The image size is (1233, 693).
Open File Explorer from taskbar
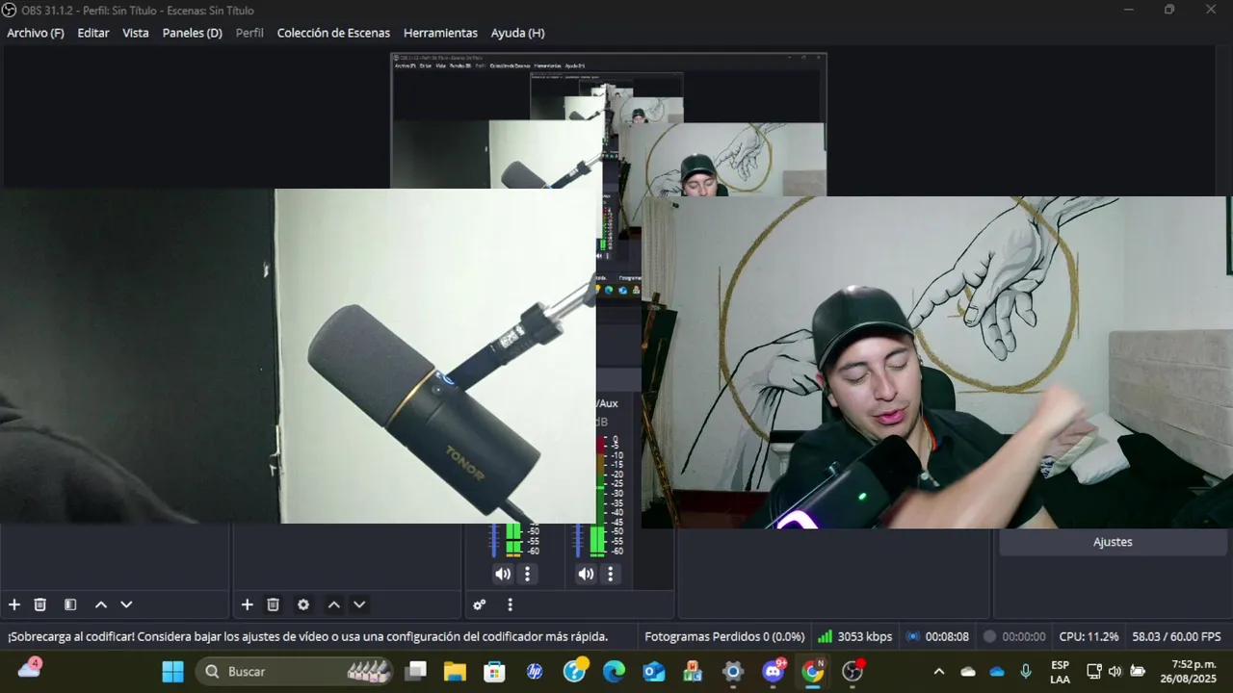point(455,671)
